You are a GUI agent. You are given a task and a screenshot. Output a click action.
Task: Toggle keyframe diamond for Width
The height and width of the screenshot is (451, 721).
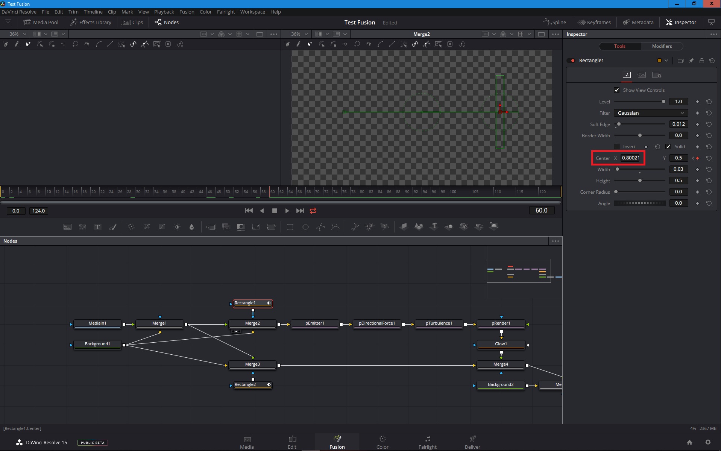click(x=697, y=169)
